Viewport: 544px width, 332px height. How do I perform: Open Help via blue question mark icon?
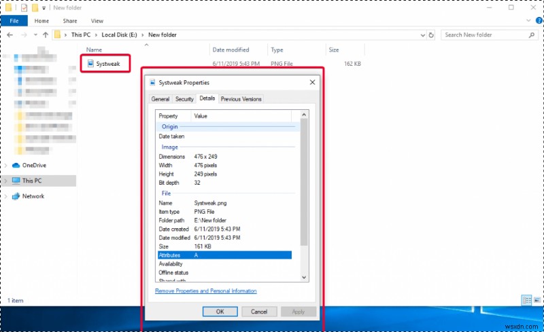(537, 21)
